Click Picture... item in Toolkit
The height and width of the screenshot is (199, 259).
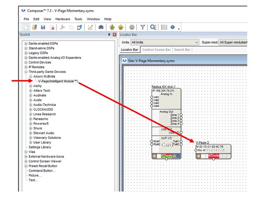pyautogui.click(x=35, y=175)
